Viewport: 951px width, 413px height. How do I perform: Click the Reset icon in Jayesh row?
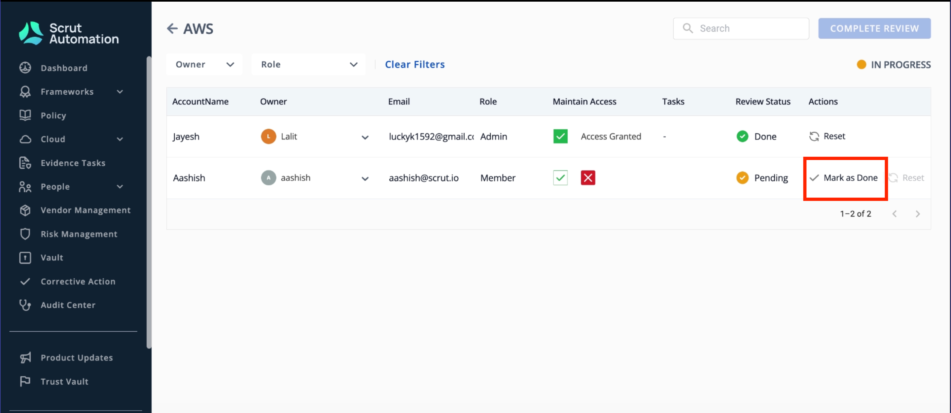coord(814,137)
